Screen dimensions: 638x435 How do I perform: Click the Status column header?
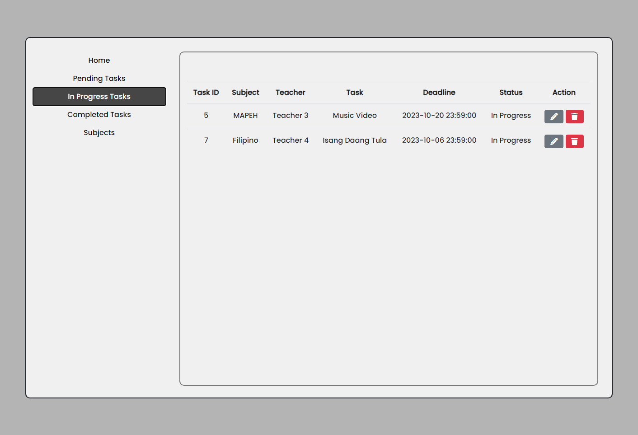511,93
